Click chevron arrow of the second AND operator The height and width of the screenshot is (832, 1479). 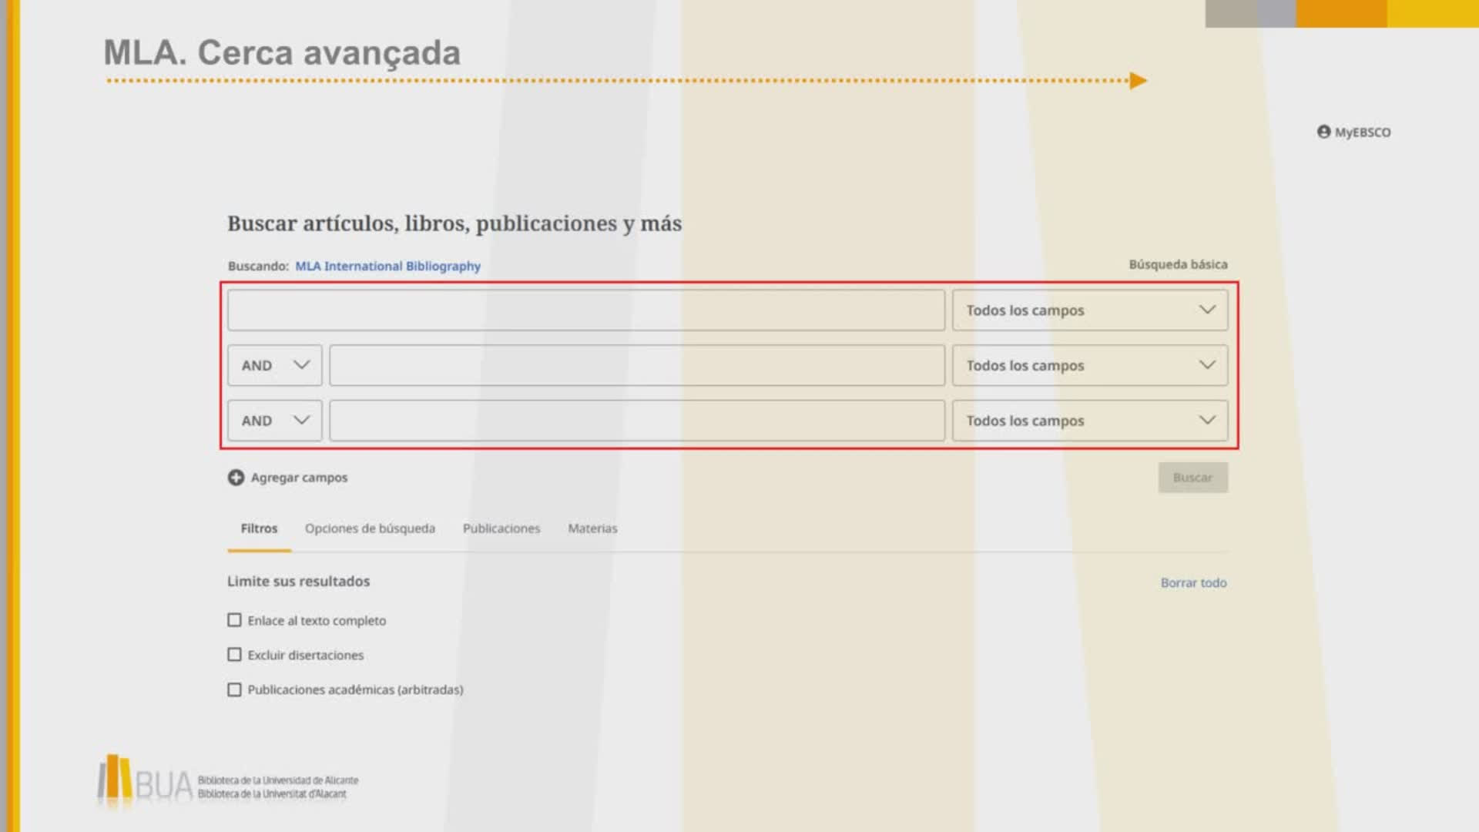[301, 420]
